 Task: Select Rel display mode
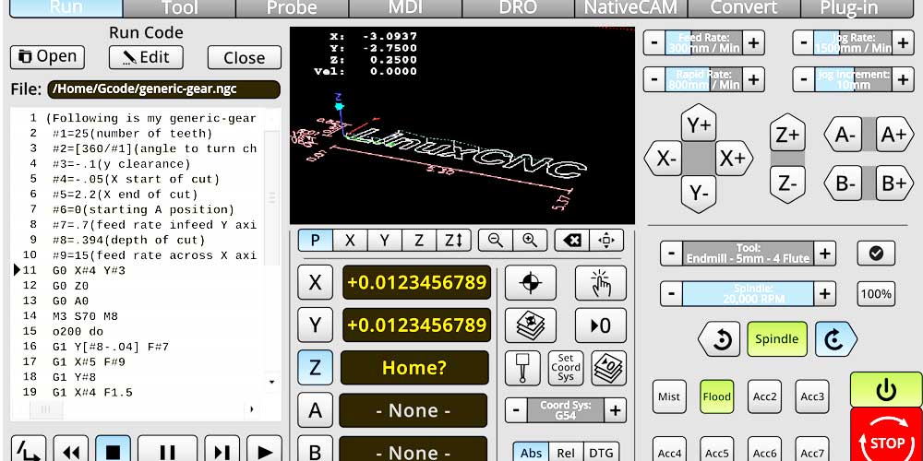[x=567, y=452]
